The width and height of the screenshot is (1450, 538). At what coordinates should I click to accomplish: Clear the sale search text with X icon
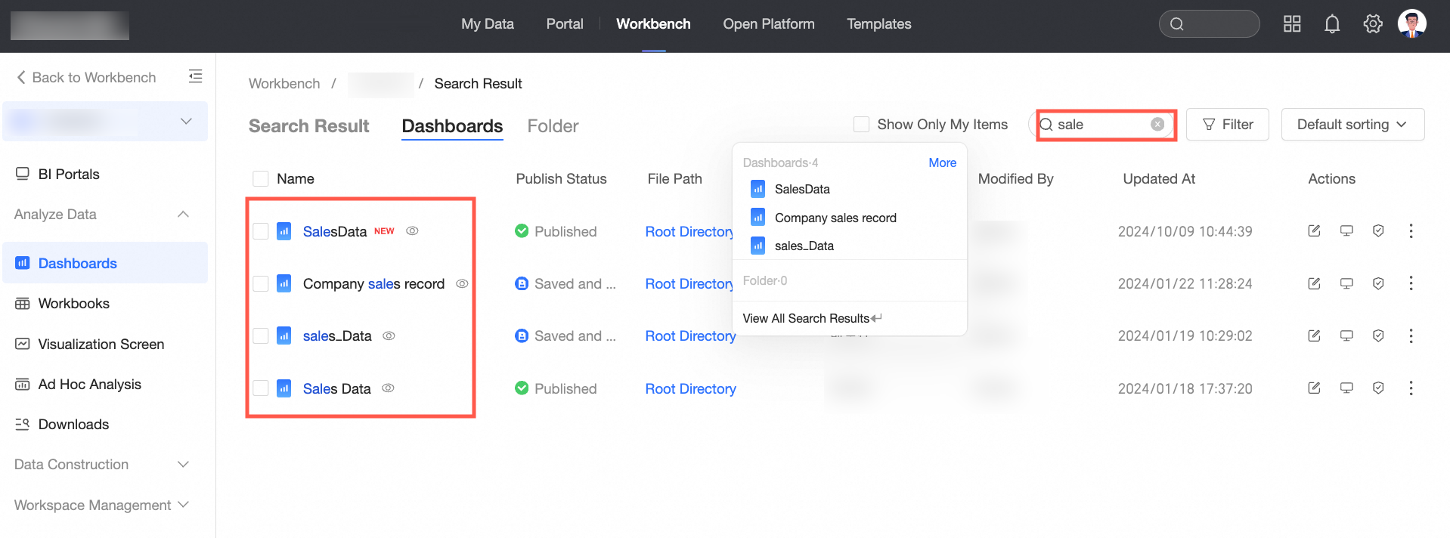1157,124
